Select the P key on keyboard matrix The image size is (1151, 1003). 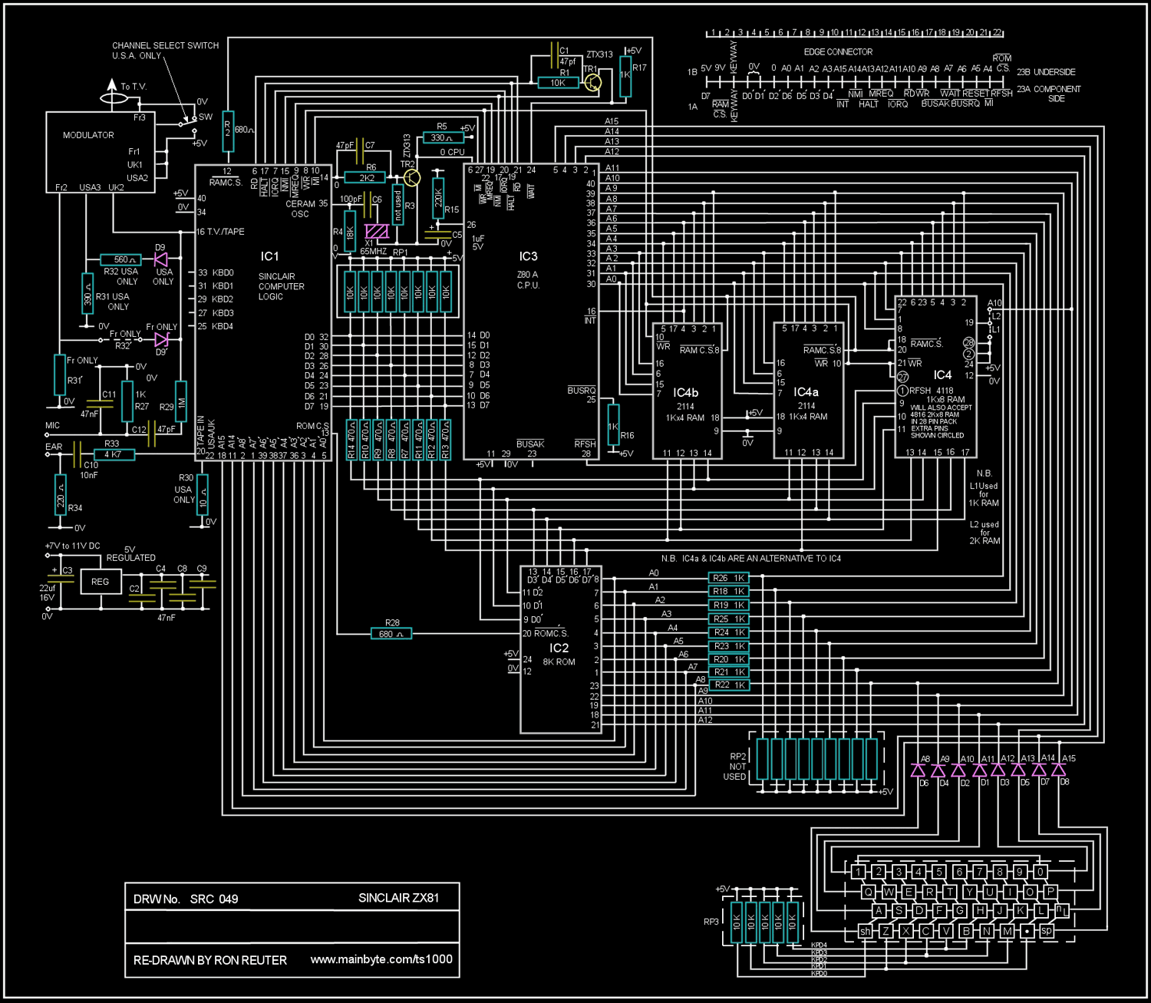[x=1050, y=892]
